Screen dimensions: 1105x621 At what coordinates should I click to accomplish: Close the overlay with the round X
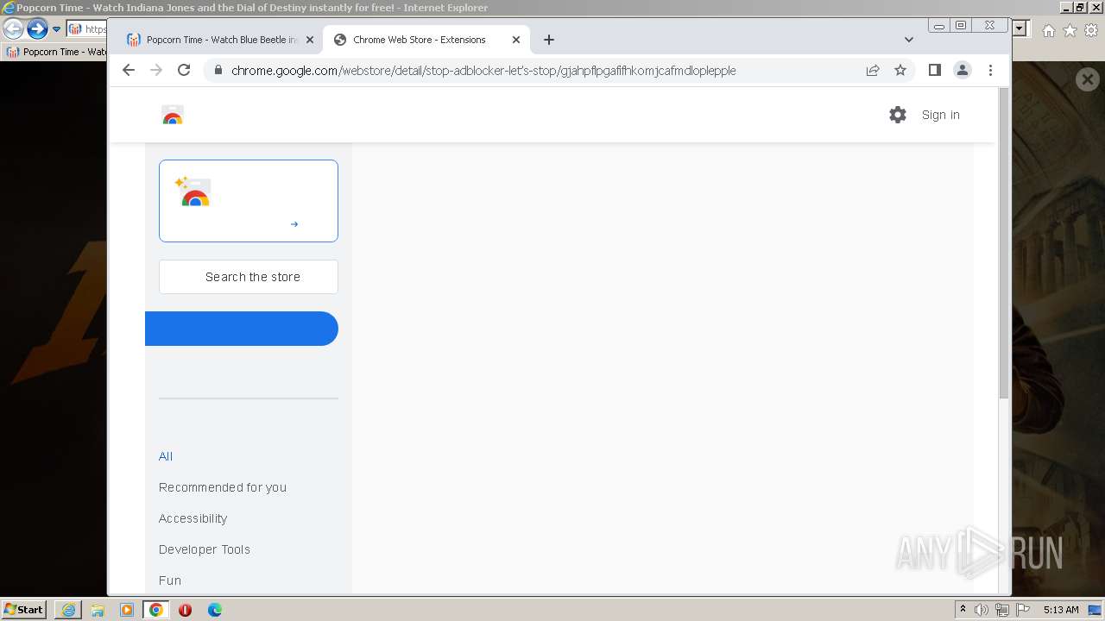[1088, 79]
